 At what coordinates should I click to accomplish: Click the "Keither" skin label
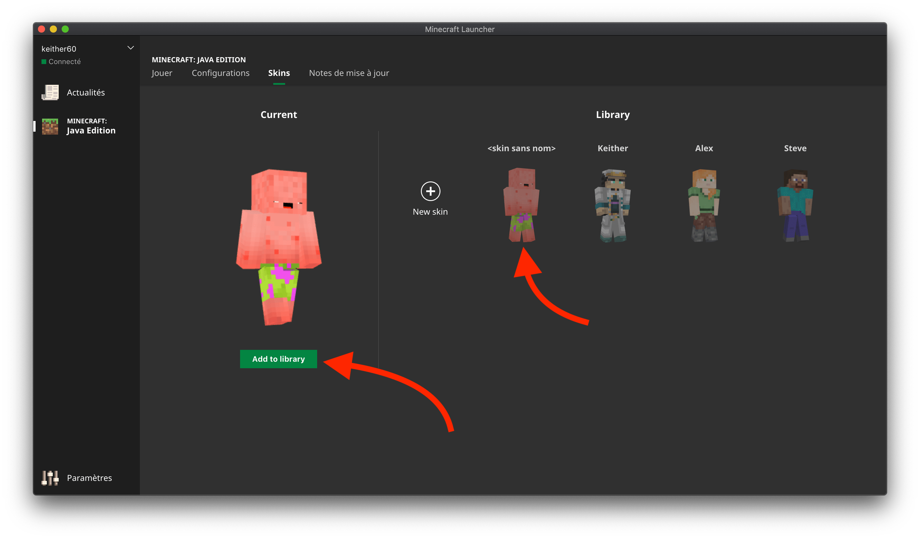coord(613,148)
